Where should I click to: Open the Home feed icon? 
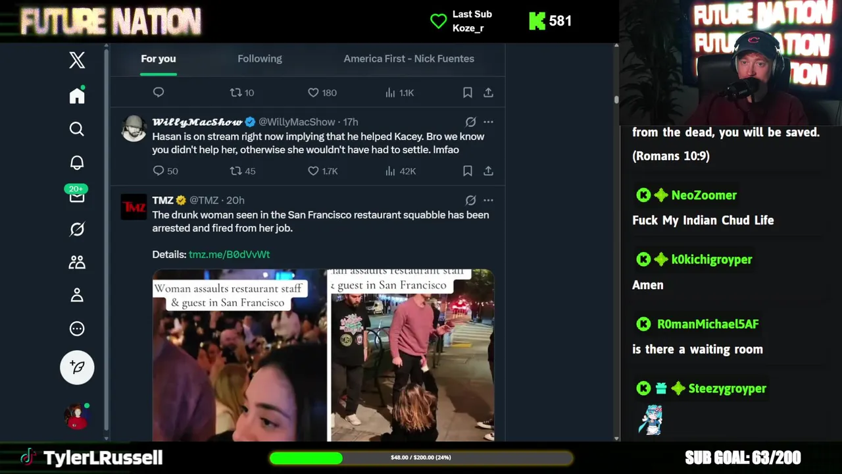[77, 95]
